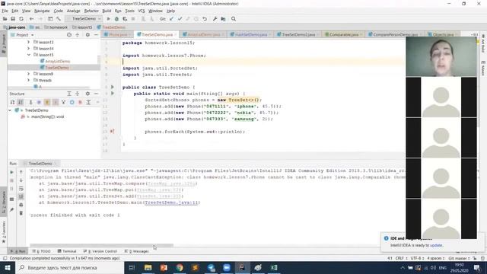Click Run with Coverage icon in toolbar
Viewport: 487px width, 274px height.
125,19
